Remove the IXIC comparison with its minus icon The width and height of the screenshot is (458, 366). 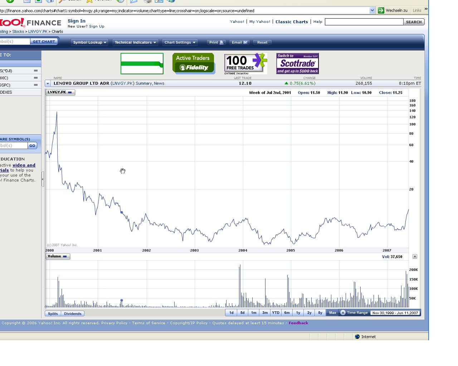[x=35, y=78]
